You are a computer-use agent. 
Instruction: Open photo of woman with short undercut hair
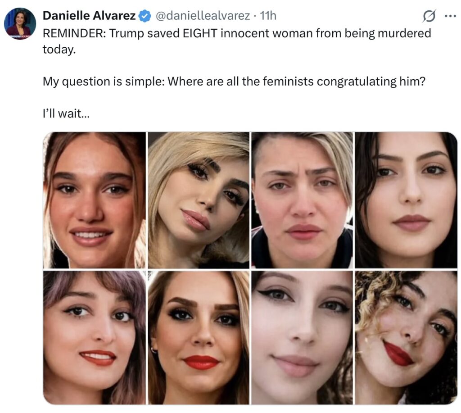coord(302,200)
